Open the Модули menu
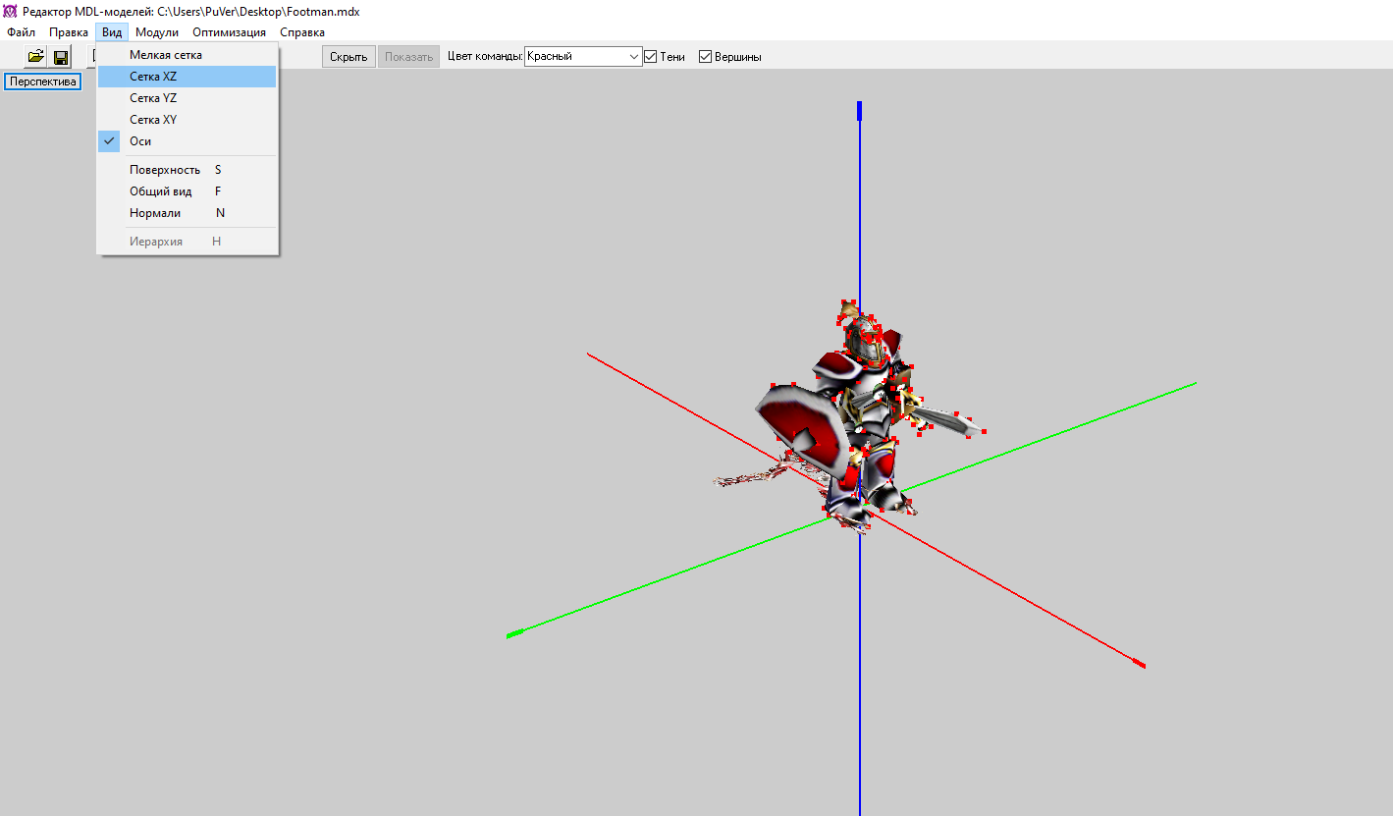Viewport: 1393px width, 816px height. click(157, 32)
